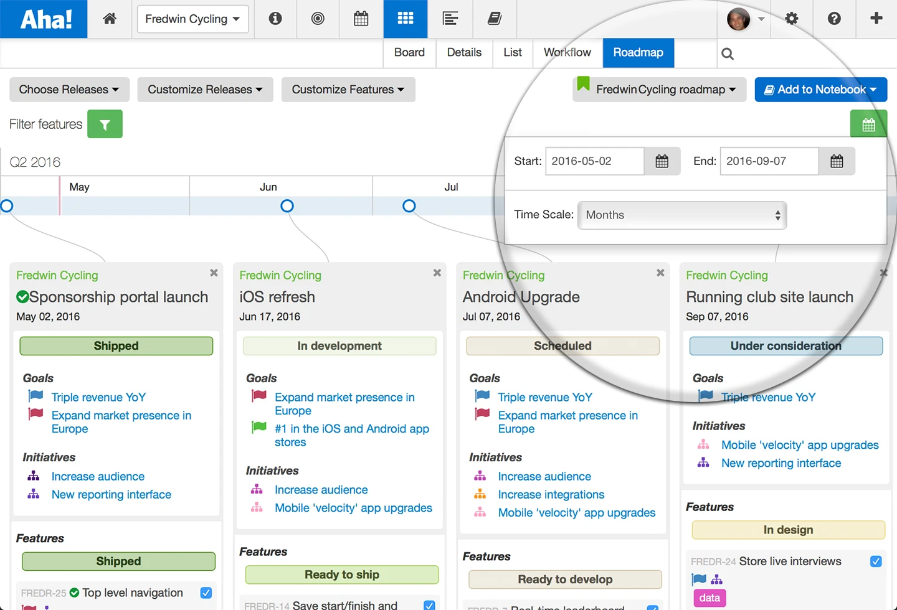Click the plus add icon
The image size is (897, 610).
point(876,18)
